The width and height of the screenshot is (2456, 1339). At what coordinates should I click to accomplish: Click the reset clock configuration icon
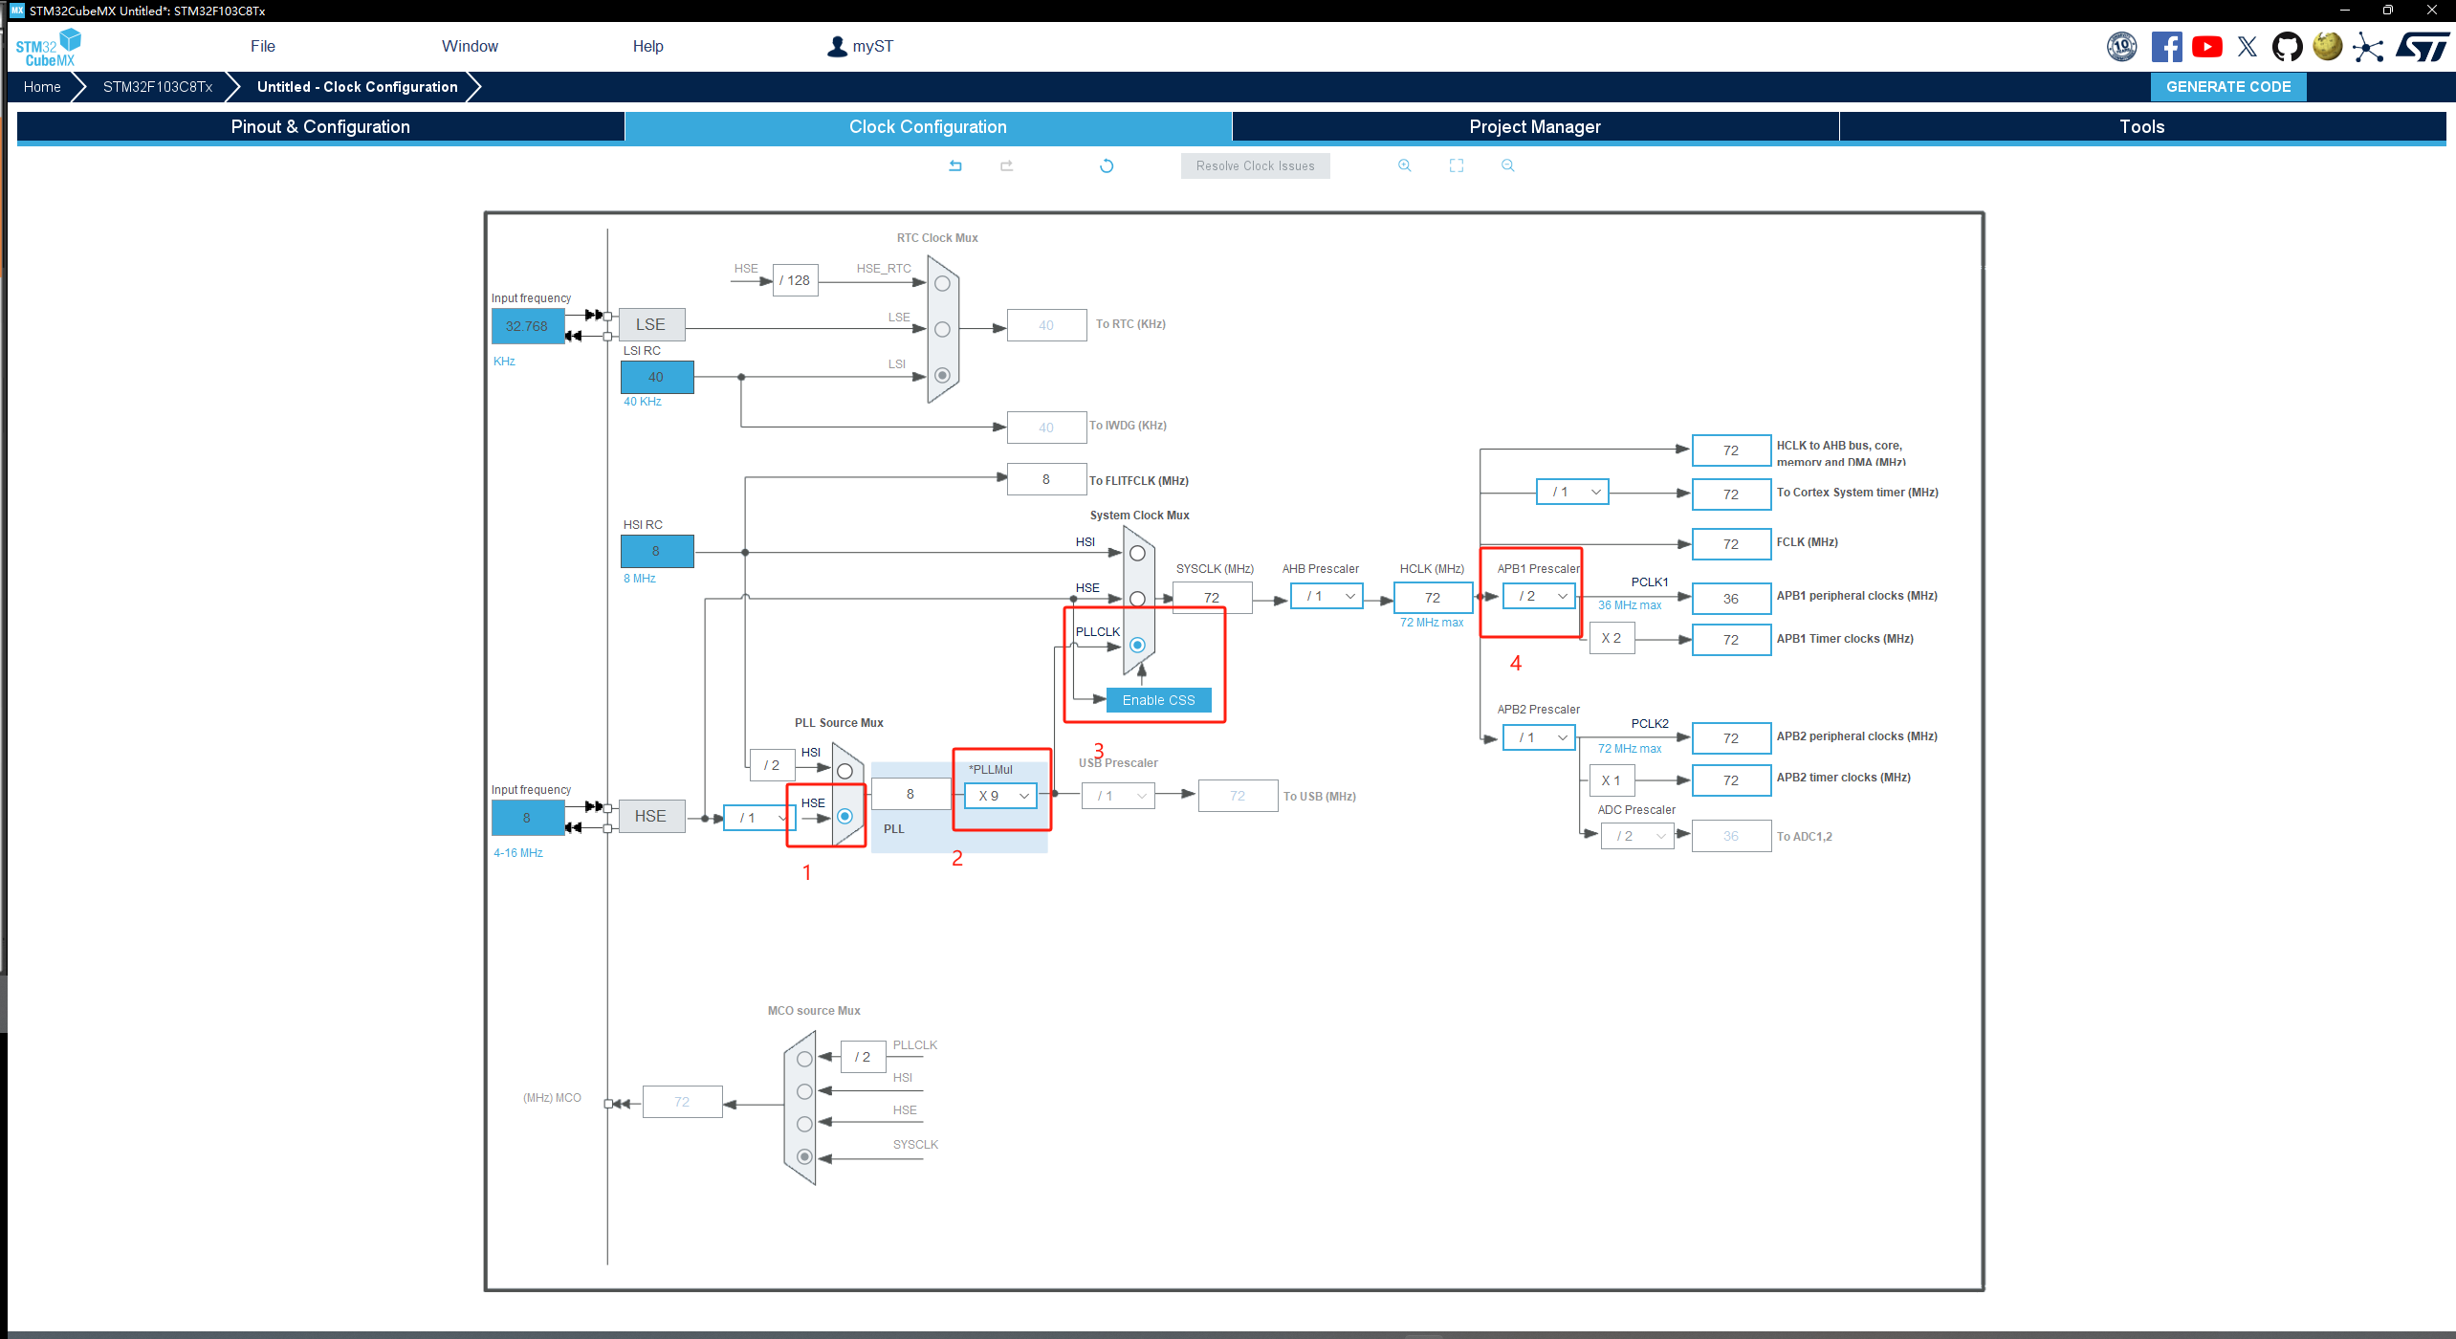click(1107, 165)
